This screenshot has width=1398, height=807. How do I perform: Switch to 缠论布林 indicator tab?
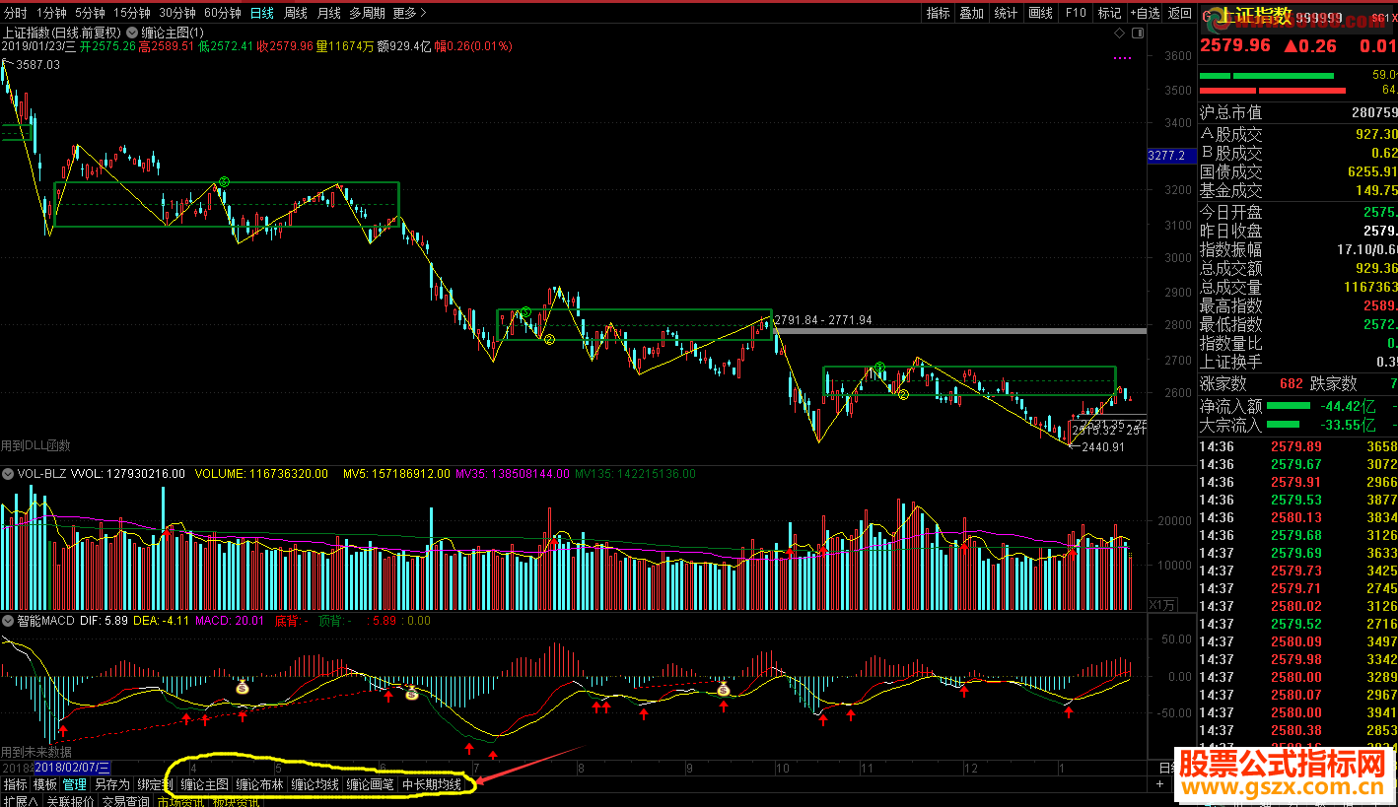[x=260, y=785]
